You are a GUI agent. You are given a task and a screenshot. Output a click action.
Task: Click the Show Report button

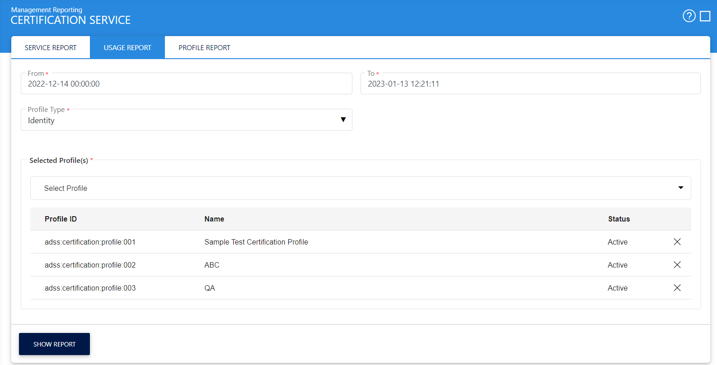(54, 344)
